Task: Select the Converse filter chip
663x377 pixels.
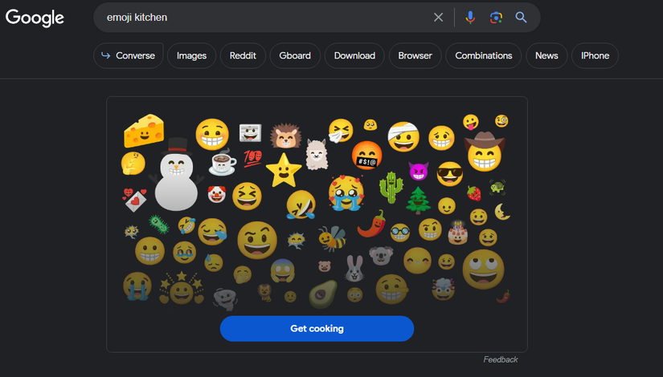Action: 128,55
